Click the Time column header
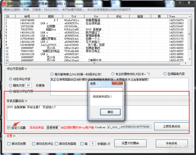Image resolution: width=196 pixels, height=155 pixels. pyautogui.click(x=178, y=16)
